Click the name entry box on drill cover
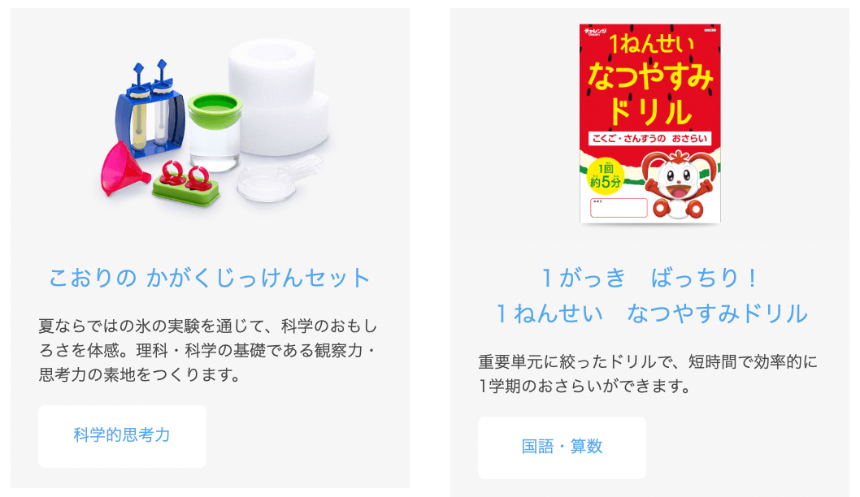This screenshot has height=497, width=860. tap(619, 208)
